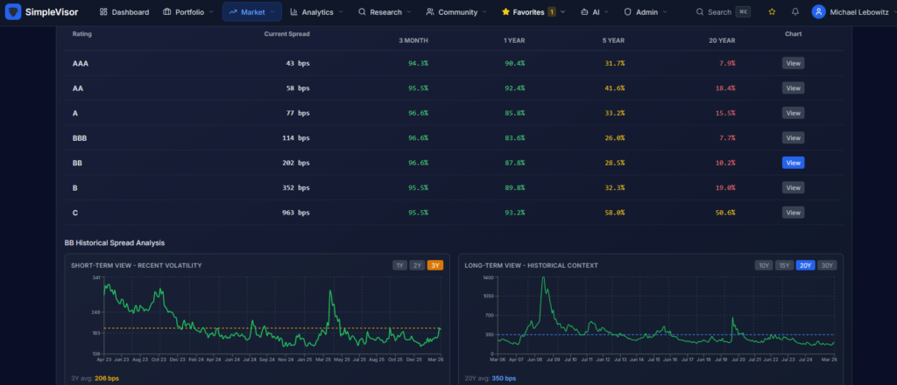Image resolution: width=897 pixels, height=385 pixels.
Task: Click the Market trend line icon
Action: [x=232, y=12]
